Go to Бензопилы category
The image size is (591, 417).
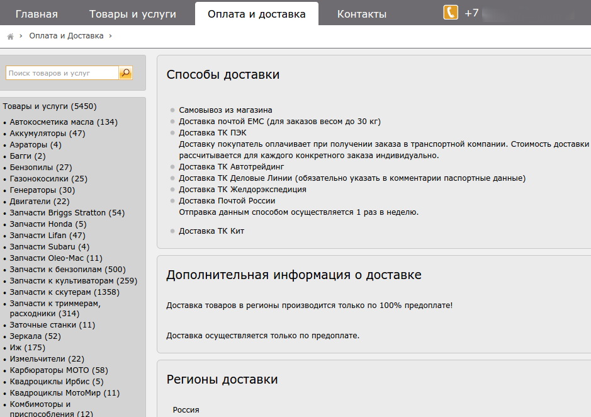pos(41,168)
